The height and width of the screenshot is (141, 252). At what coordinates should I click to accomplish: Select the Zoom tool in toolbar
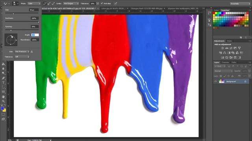tap(4, 101)
